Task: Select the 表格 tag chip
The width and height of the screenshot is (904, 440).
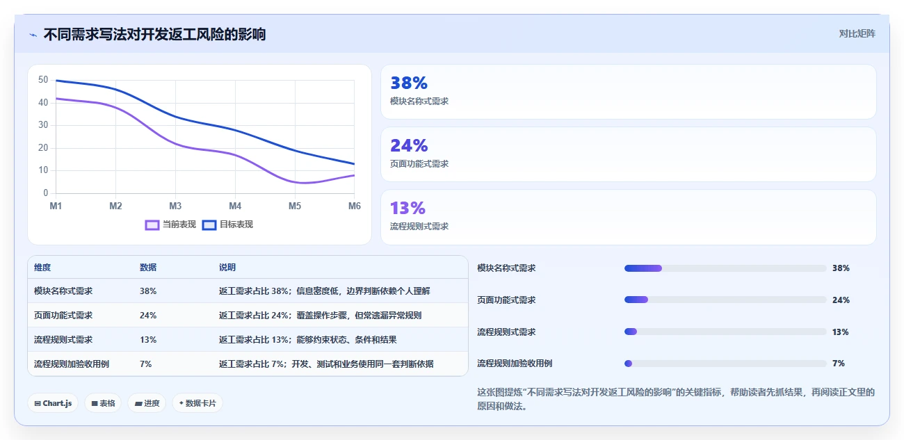Action: (x=103, y=403)
